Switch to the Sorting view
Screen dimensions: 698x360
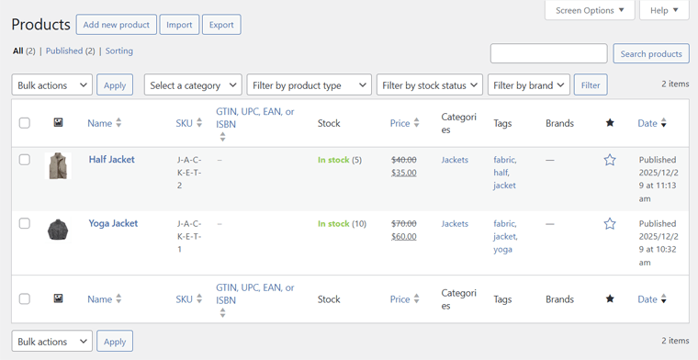118,51
